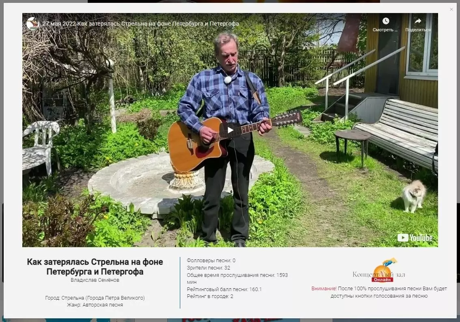The height and width of the screenshot is (322, 460).
Task: Click the Фолловеры песни counter
Action: point(211,260)
